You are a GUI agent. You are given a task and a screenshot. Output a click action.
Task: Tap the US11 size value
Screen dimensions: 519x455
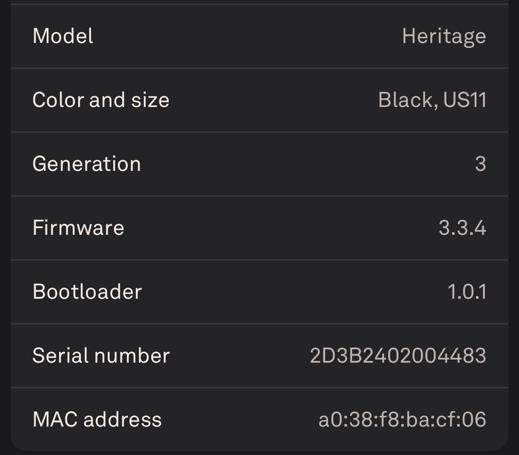tap(464, 100)
